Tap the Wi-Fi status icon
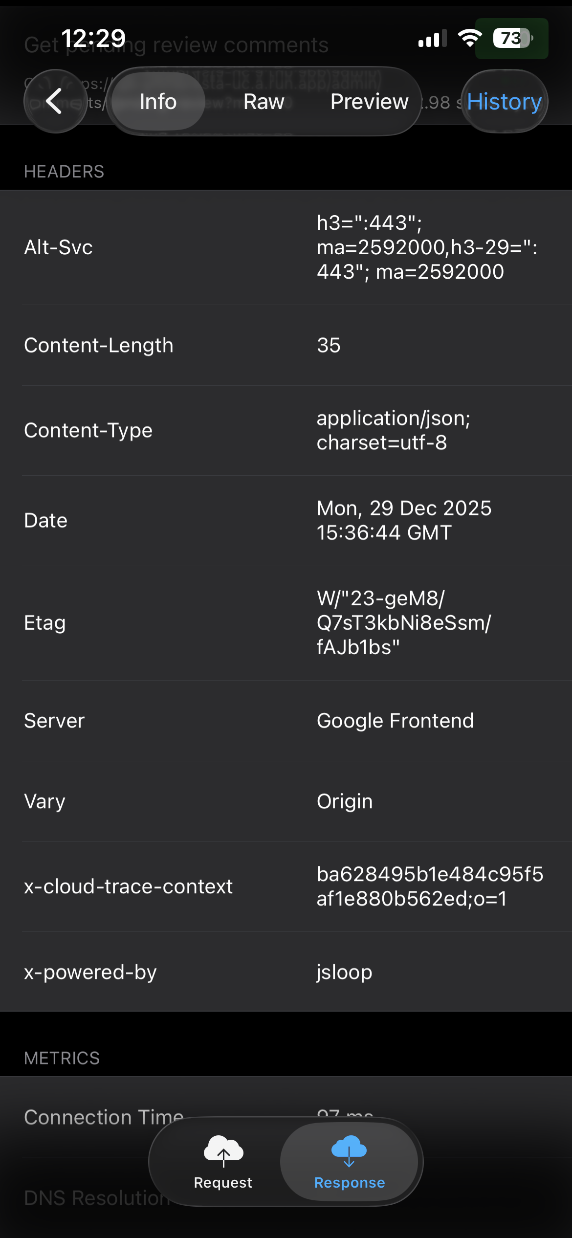 pos(469,38)
